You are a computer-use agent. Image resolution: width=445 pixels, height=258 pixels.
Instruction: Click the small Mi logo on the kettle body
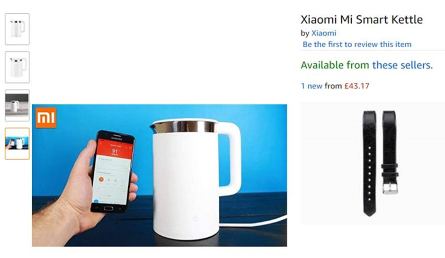[x=196, y=219]
